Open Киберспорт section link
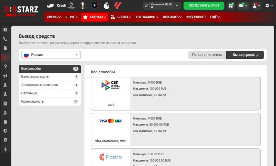Viewport: 276px width, 166px height. tap(196, 17)
